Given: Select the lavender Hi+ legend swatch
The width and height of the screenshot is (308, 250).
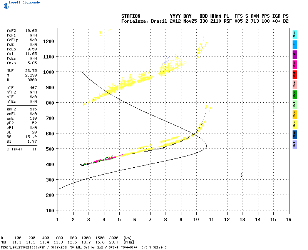Looking at the screenshot, I should coord(295,145).
